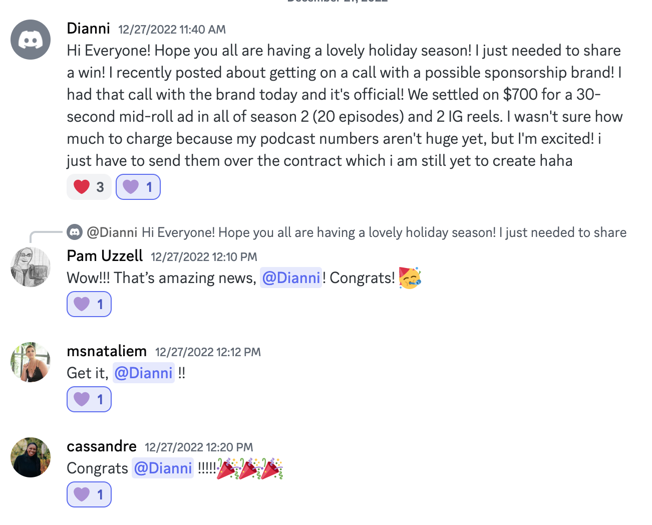This screenshot has height=525, width=652.
Task: Toggle purple heart reaction on cassandre's message
Action: 89,494
